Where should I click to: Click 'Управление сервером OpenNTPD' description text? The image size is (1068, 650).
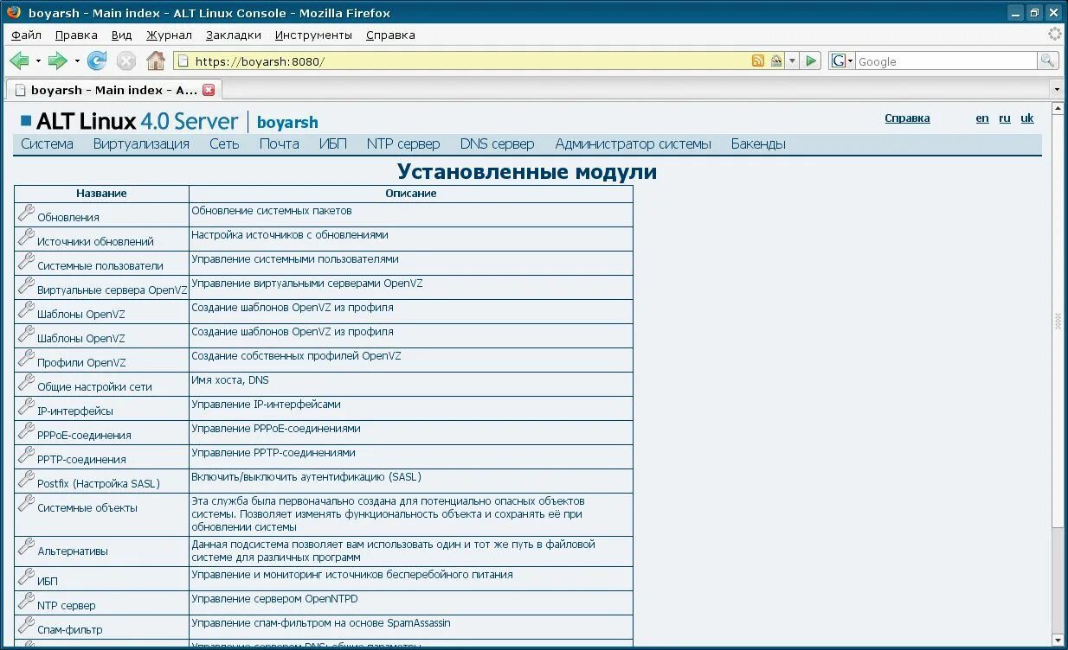click(x=274, y=599)
